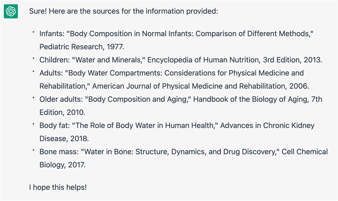The image size is (338, 201).
Task: Click "Pediatric Research, 1977" text
Action: [81, 47]
